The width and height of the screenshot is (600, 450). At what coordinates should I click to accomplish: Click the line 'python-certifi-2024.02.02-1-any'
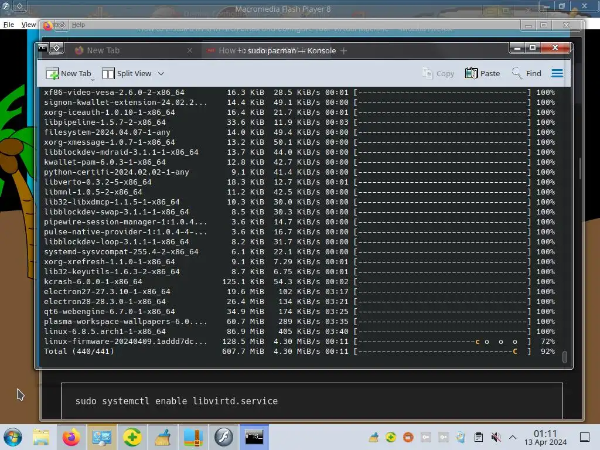[117, 172]
